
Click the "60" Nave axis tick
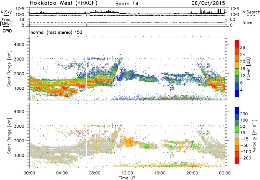point(232,19)
